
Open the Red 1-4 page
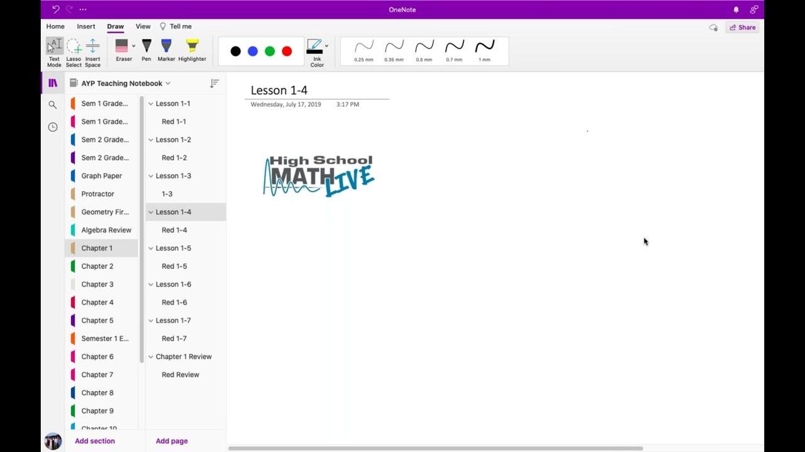[186, 230]
